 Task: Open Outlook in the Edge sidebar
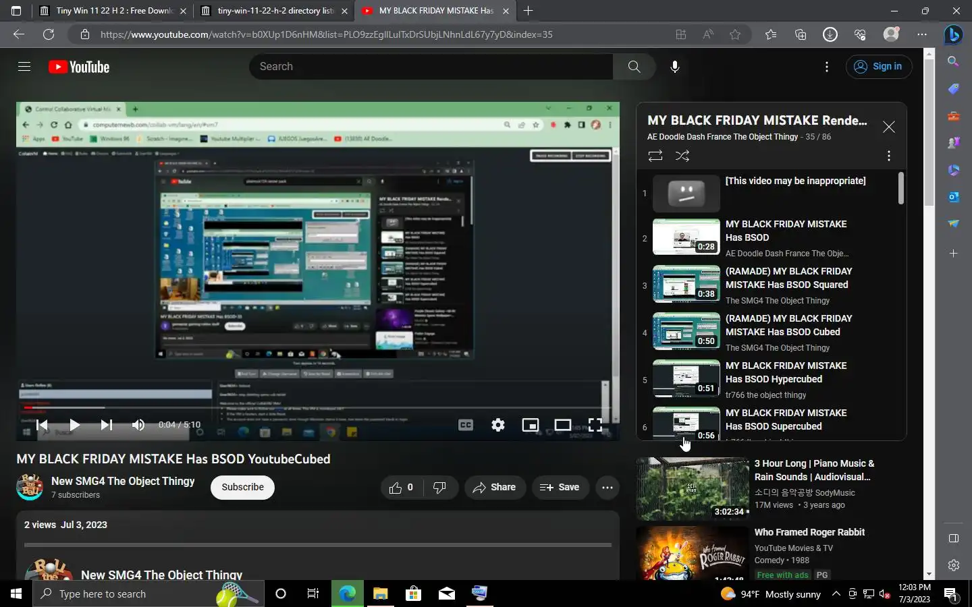(953, 197)
